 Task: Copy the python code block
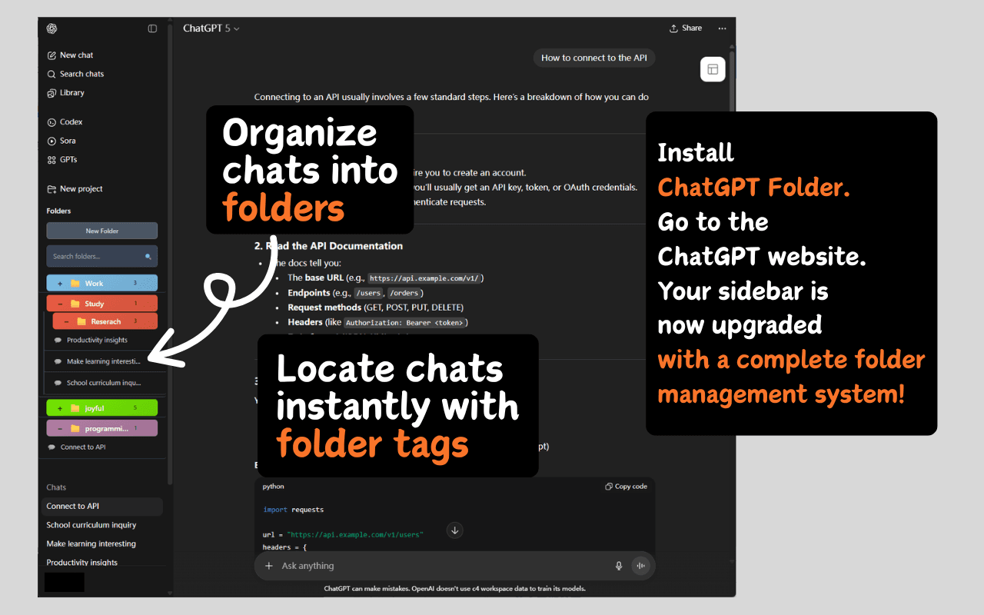point(626,486)
